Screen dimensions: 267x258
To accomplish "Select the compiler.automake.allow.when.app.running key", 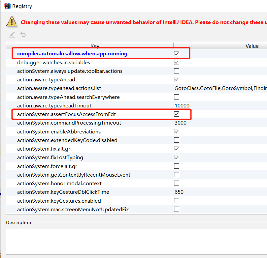I will 72,54.
